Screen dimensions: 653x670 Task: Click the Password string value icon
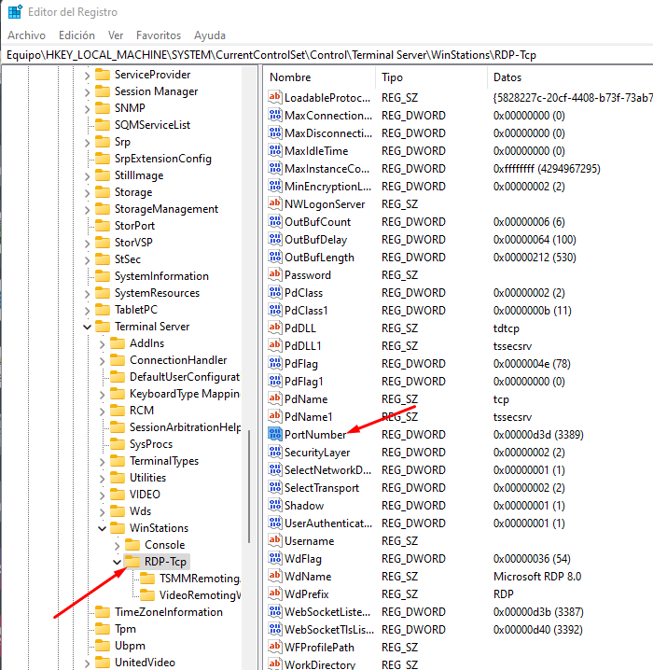pyautogui.click(x=275, y=275)
